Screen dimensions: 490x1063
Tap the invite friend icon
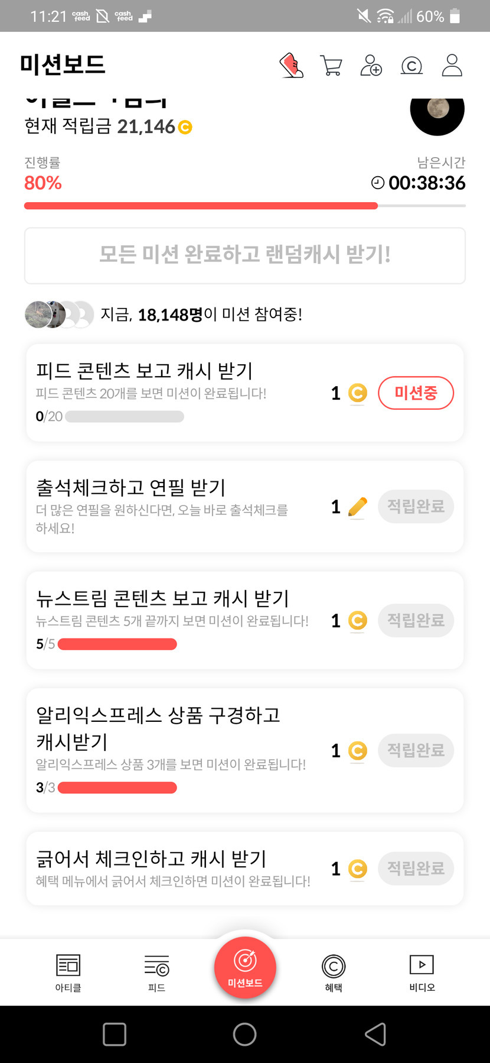[x=371, y=65]
